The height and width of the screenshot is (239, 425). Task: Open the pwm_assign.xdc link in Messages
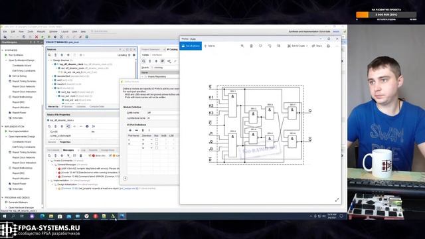point(129,189)
